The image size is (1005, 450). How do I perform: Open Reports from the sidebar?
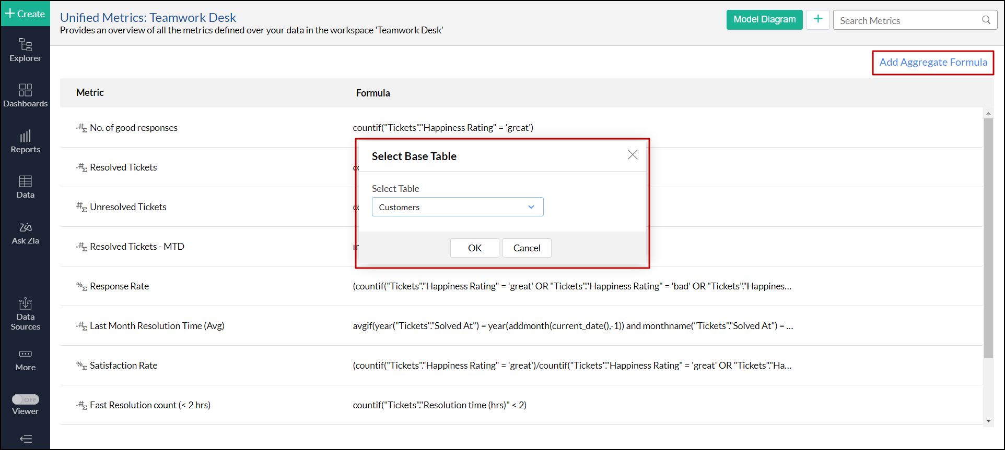point(25,141)
